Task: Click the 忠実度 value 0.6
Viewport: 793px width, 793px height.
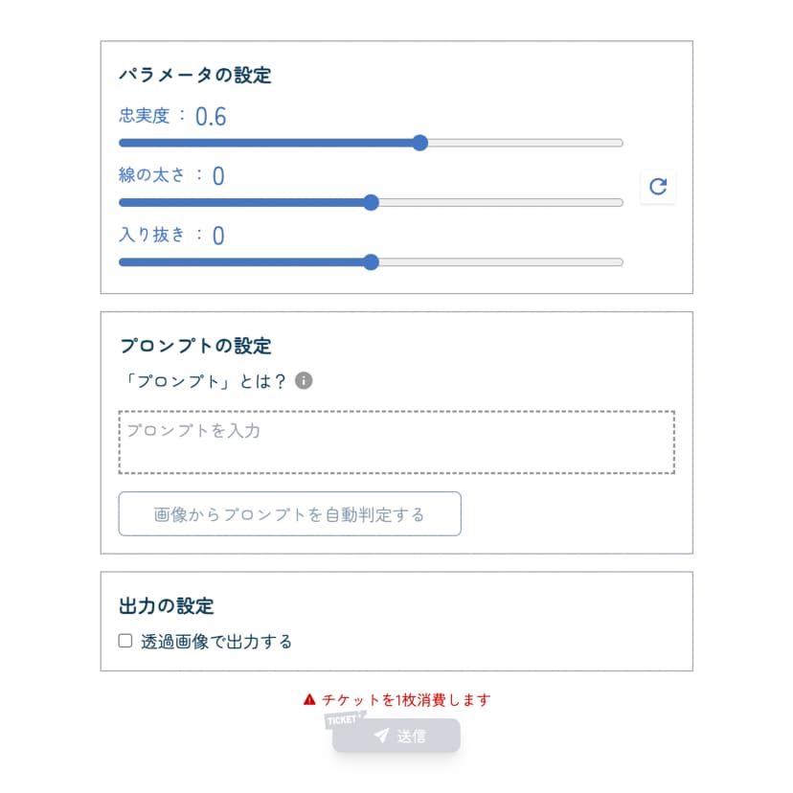Action: point(211,117)
